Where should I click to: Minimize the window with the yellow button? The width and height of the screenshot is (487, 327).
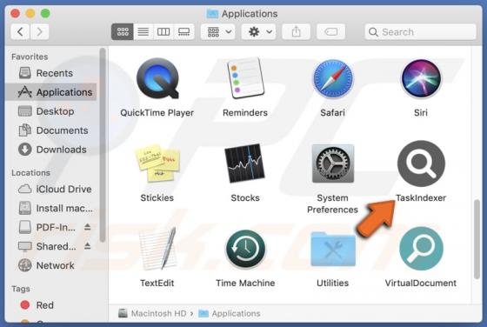click(30, 13)
